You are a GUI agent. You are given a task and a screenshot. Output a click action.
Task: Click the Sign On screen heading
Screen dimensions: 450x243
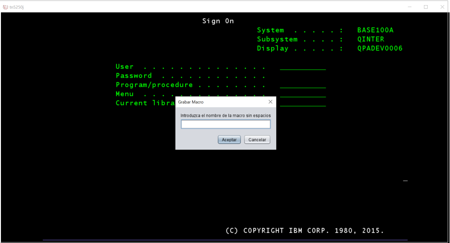[x=218, y=21]
